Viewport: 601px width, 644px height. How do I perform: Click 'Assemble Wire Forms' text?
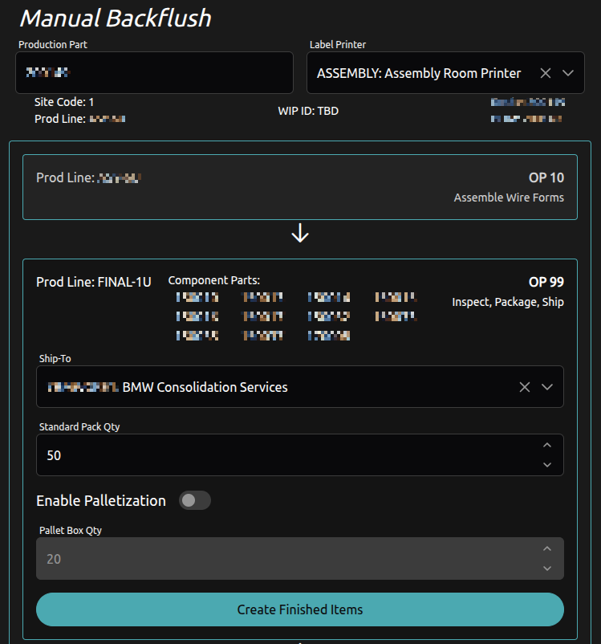point(509,198)
